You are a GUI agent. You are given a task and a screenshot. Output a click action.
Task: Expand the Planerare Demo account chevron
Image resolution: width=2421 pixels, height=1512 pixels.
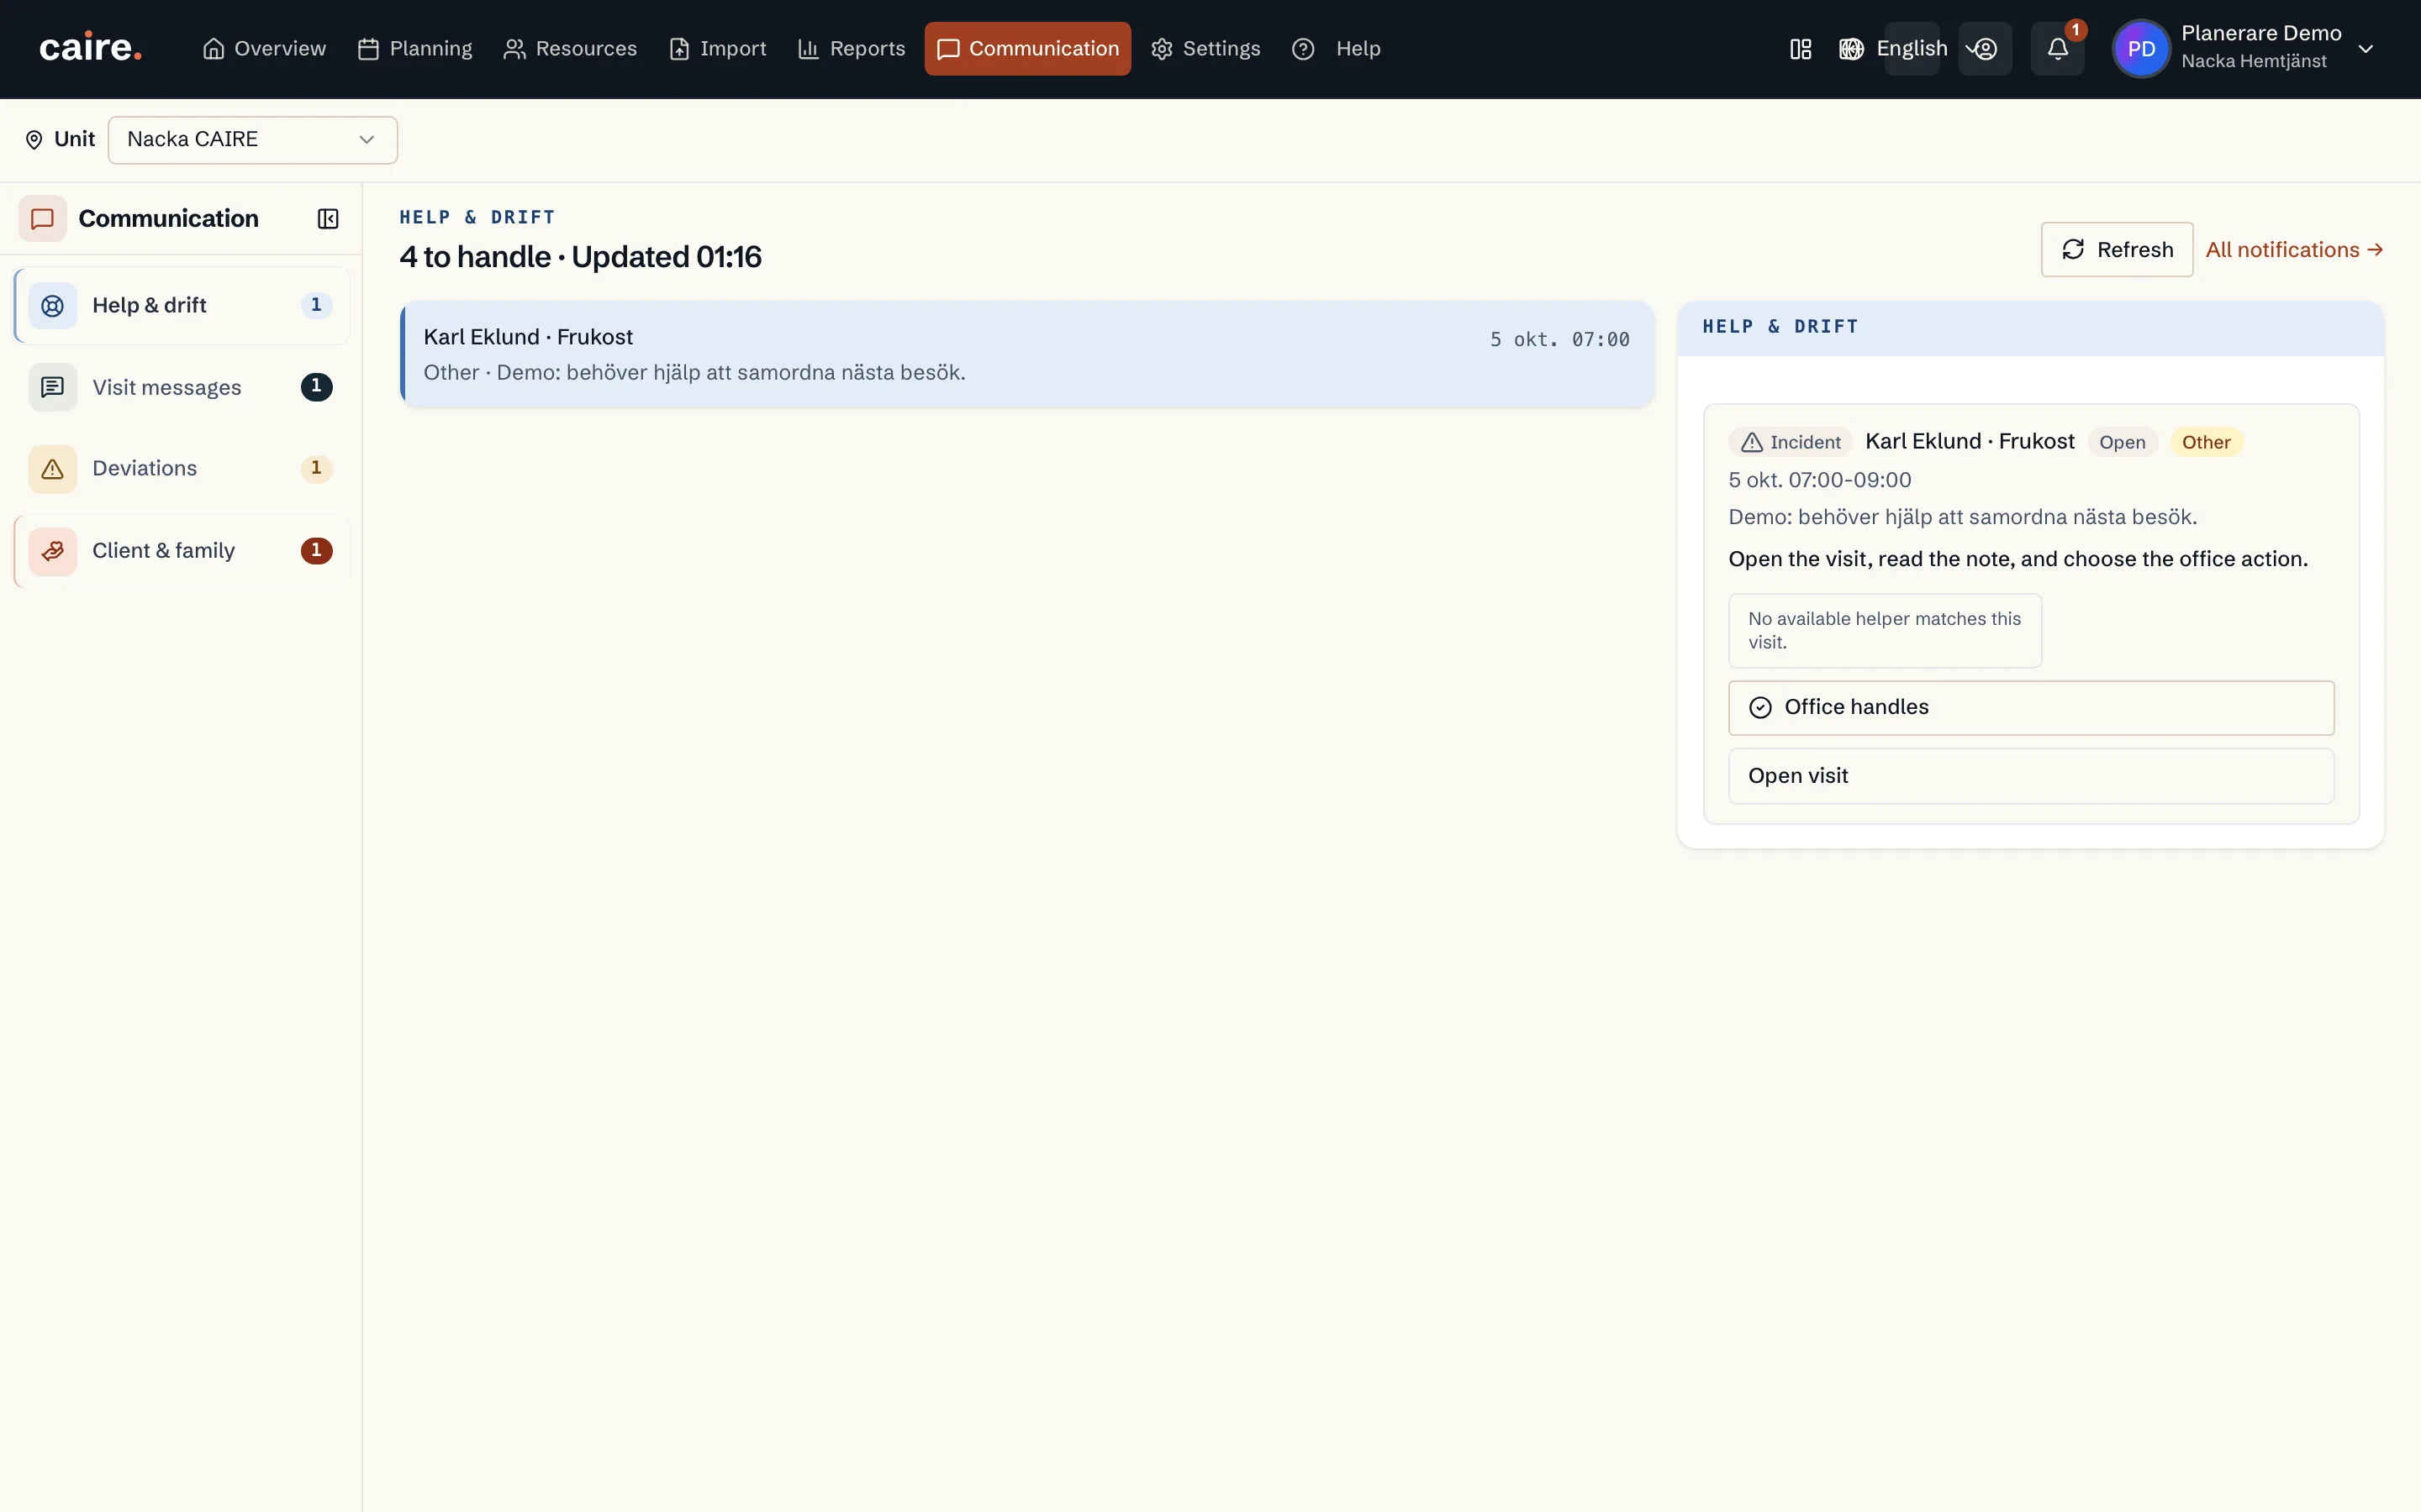[x=2366, y=49]
